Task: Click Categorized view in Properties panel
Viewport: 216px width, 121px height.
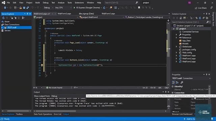Action: coord(173,82)
